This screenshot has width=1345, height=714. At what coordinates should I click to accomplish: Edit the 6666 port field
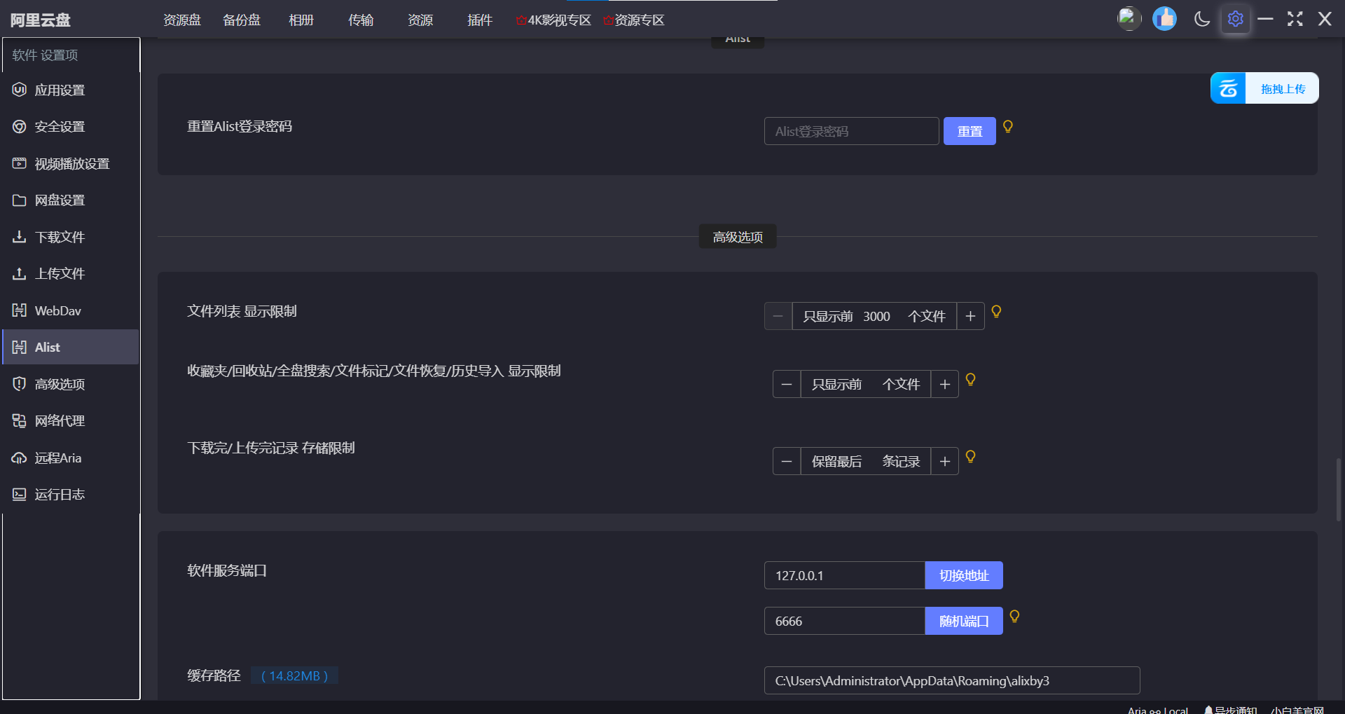coord(844,621)
